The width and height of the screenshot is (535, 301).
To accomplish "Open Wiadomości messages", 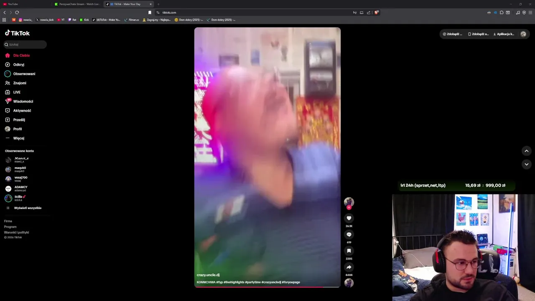I will click(19, 101).
